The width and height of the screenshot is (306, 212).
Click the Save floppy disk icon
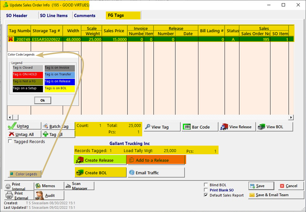point(252,186)
